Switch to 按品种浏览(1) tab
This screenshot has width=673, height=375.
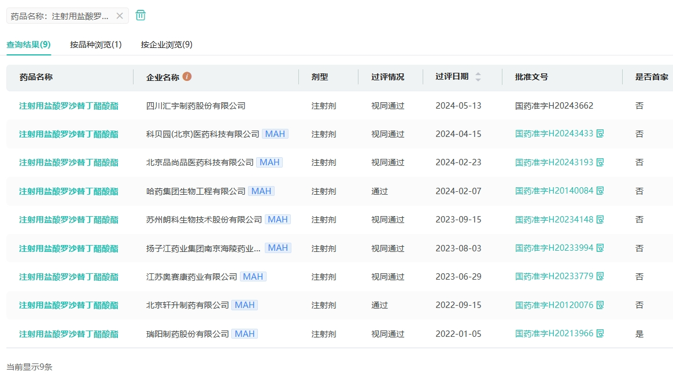tap(96, 44)
